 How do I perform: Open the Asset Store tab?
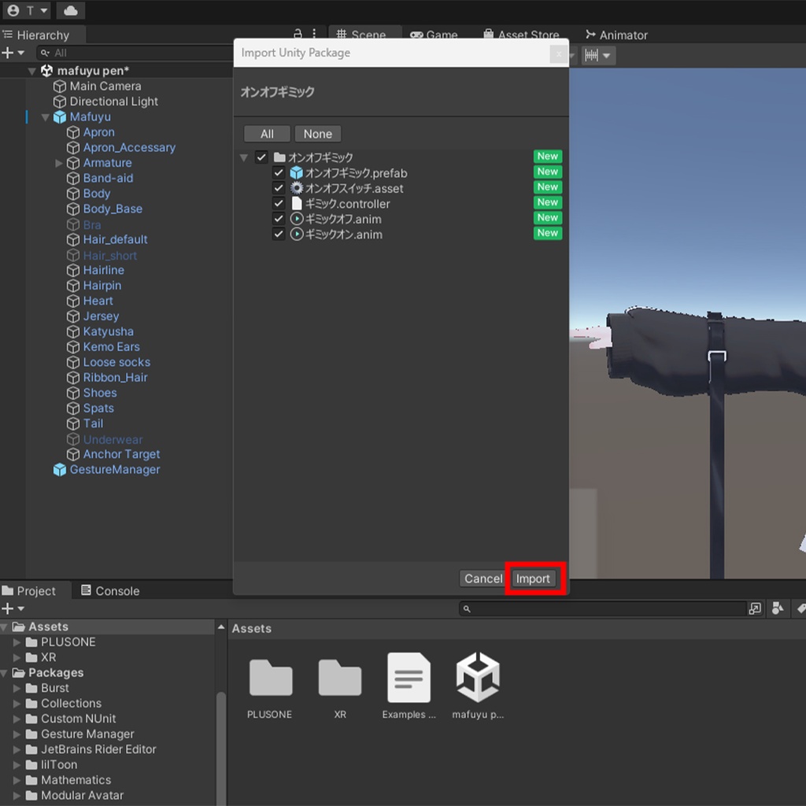[522, 35]
